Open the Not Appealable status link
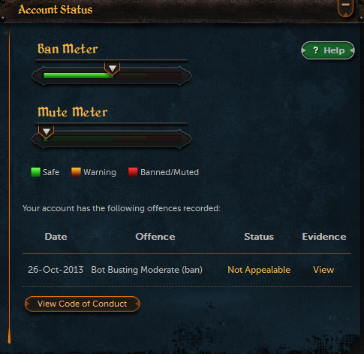This screenshot has width=364, height=354. click(x=259, y=270)
